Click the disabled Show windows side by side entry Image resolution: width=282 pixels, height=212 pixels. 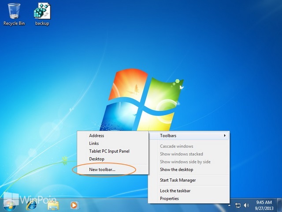[x=189, y=162]
